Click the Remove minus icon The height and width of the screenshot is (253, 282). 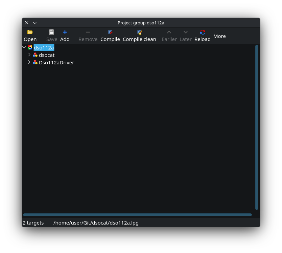[88, 36]
